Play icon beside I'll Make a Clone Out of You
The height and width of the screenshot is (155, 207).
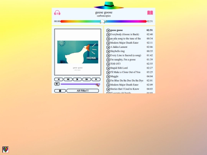coord(108,72)
